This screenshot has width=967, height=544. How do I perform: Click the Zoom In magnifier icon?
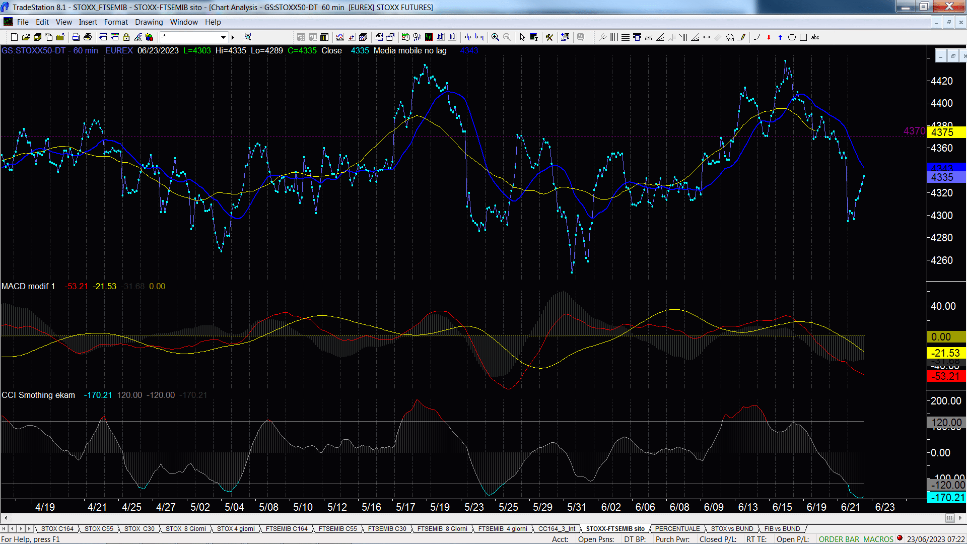pos(496,37)
